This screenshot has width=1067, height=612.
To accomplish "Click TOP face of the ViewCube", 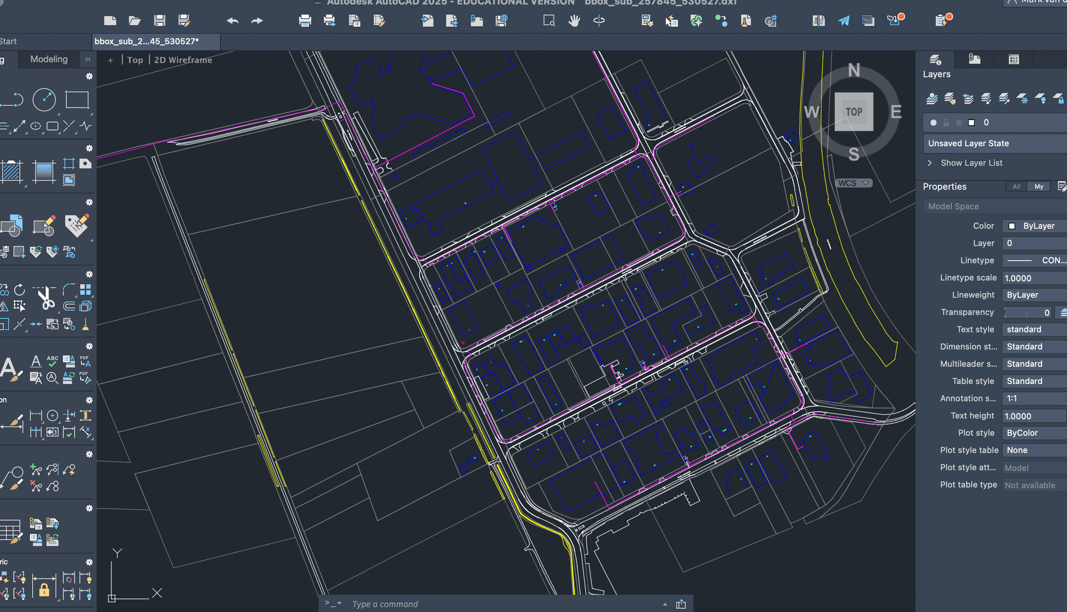I will coord(854,112).
